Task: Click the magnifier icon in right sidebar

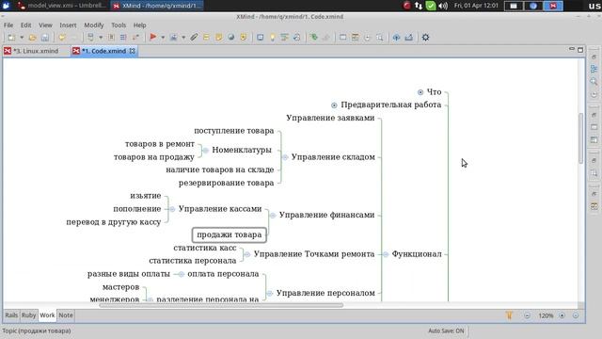Action: 594,82
